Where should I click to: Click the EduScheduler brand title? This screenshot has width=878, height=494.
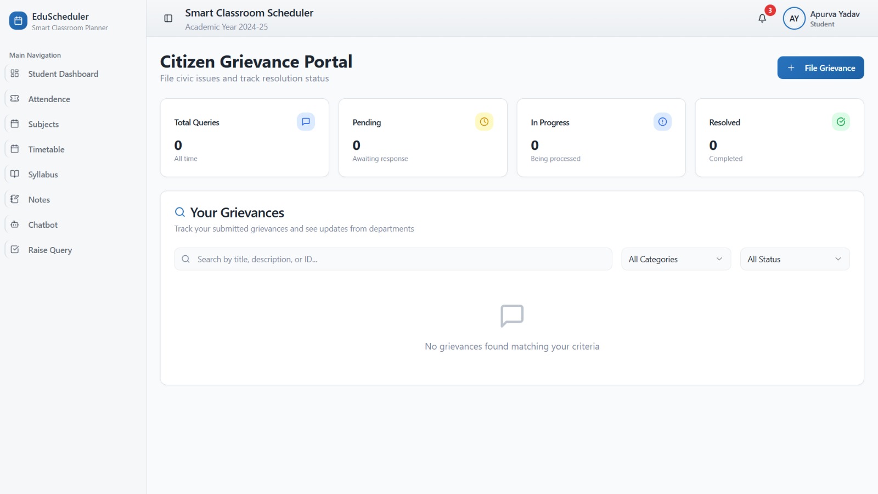pyautogui.click(x=60, y=16)
